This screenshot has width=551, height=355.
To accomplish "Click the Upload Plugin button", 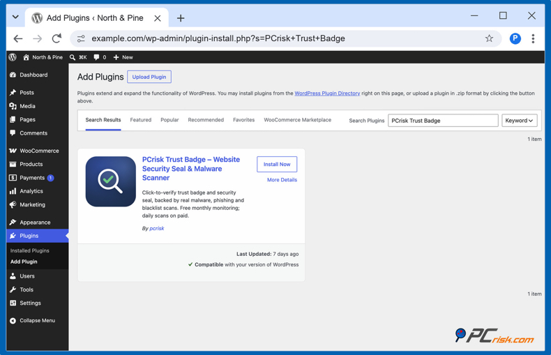I will [149, 77].
